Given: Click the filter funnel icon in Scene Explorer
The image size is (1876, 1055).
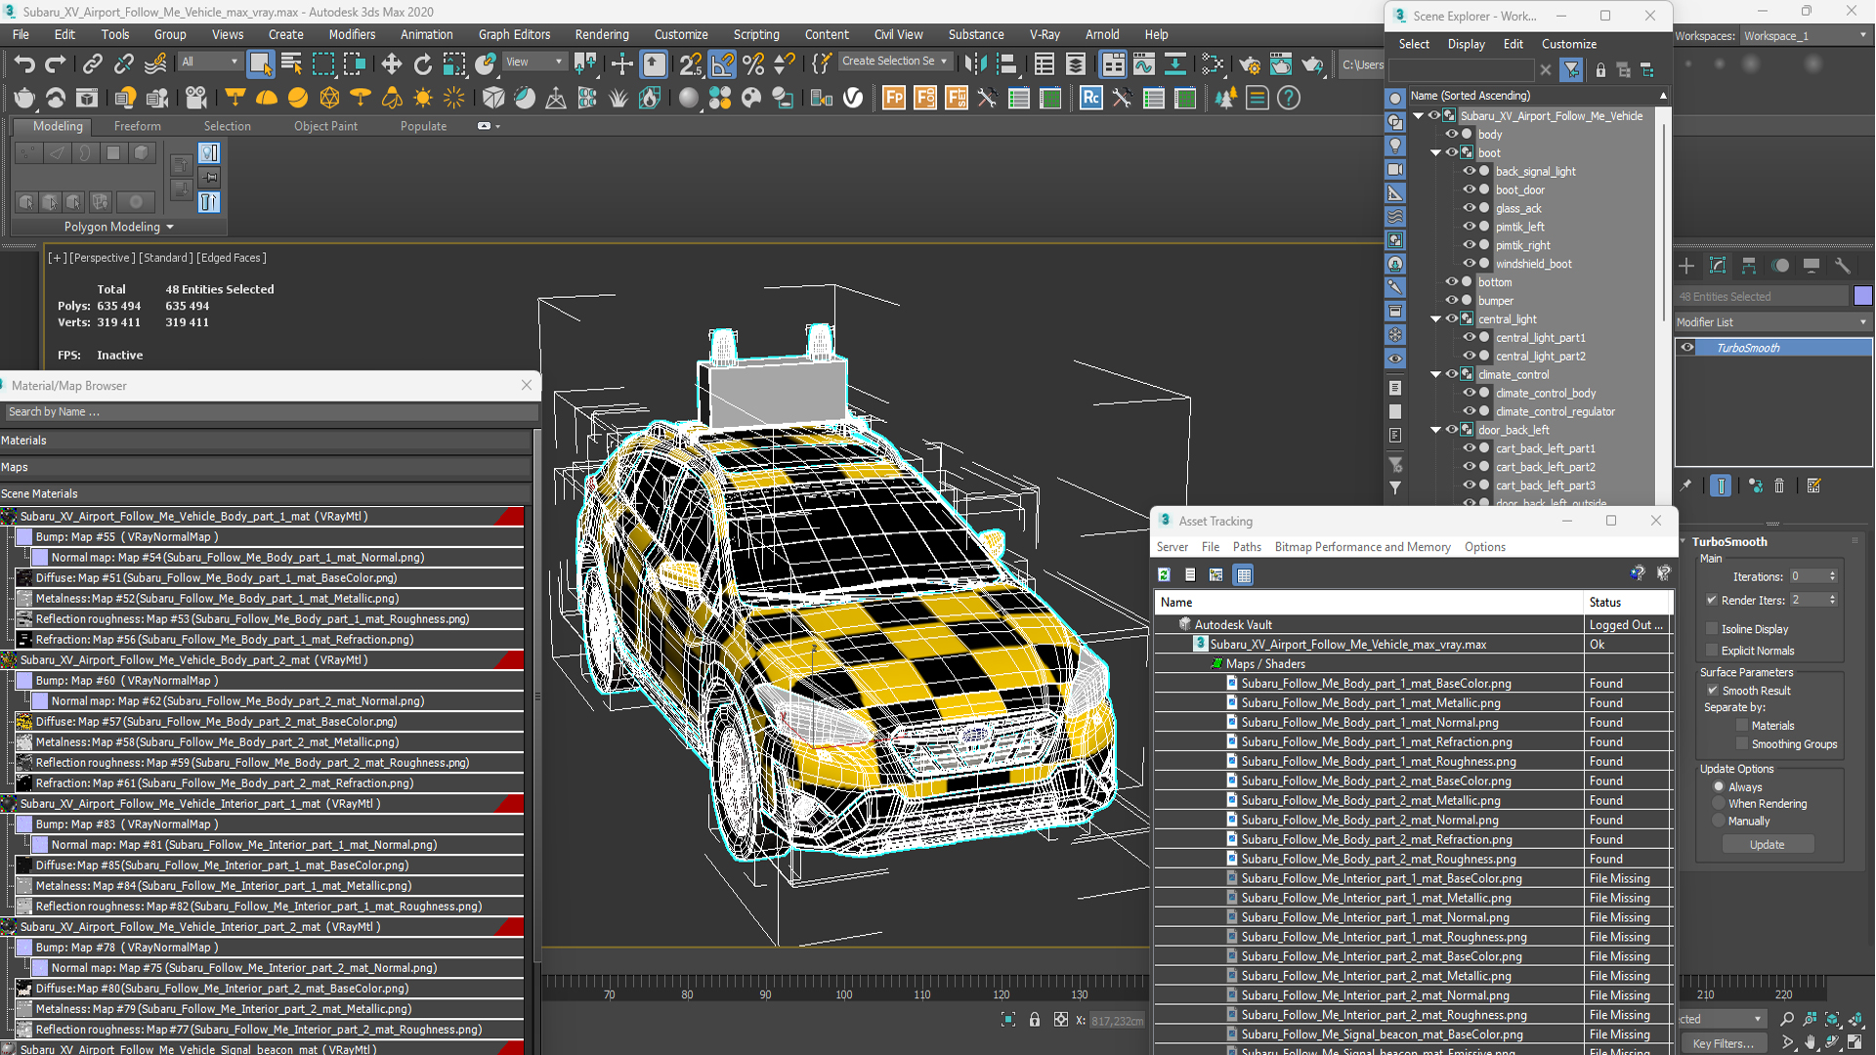Looking at the screenshot, I should coord(1571,70).
